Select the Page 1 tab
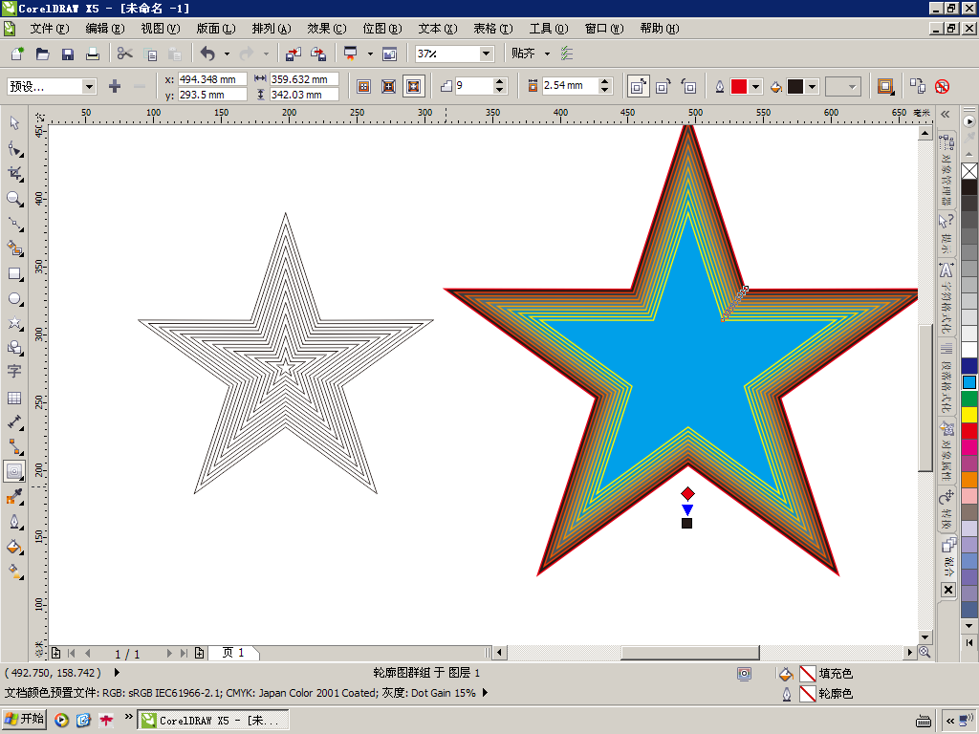Screen dimensions: 979x734 [233, 653]
